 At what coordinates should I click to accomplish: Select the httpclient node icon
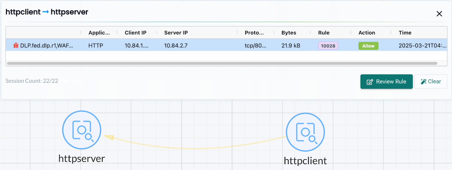pos(305,132)
